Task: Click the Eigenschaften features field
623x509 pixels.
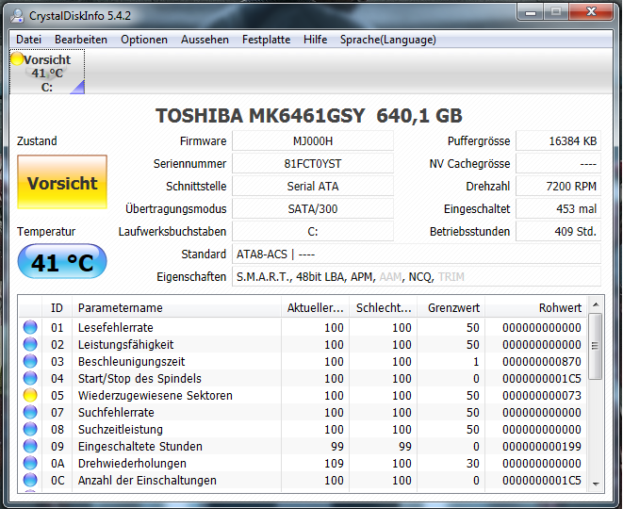Action: click(417, 277)
